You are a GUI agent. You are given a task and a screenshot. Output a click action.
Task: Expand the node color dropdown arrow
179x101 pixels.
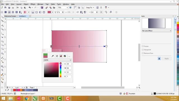click(52, 12)
